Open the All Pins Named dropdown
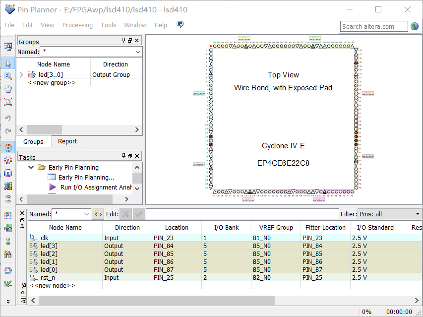Image resolution: width=423 pixels, height=317 pixels. click(86, 214)
